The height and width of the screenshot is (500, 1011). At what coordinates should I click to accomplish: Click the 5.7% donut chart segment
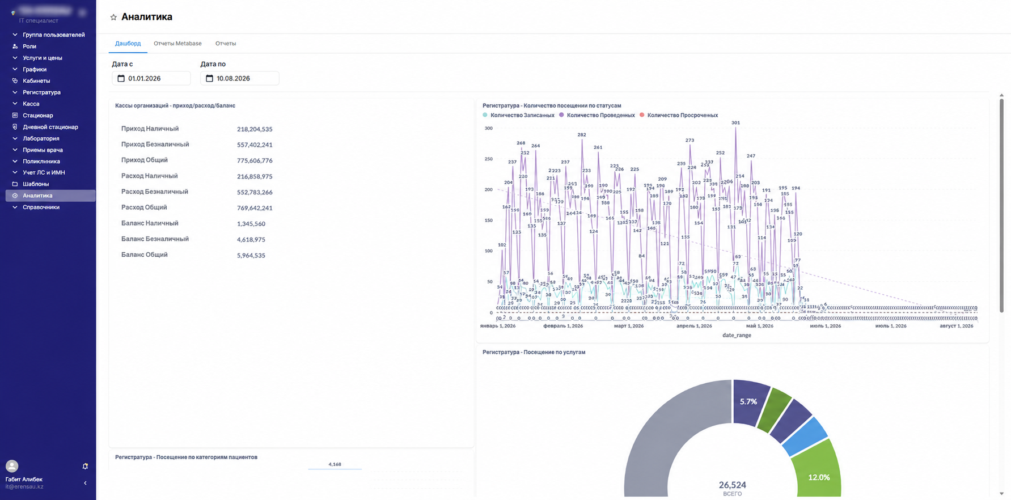[749, 401]
